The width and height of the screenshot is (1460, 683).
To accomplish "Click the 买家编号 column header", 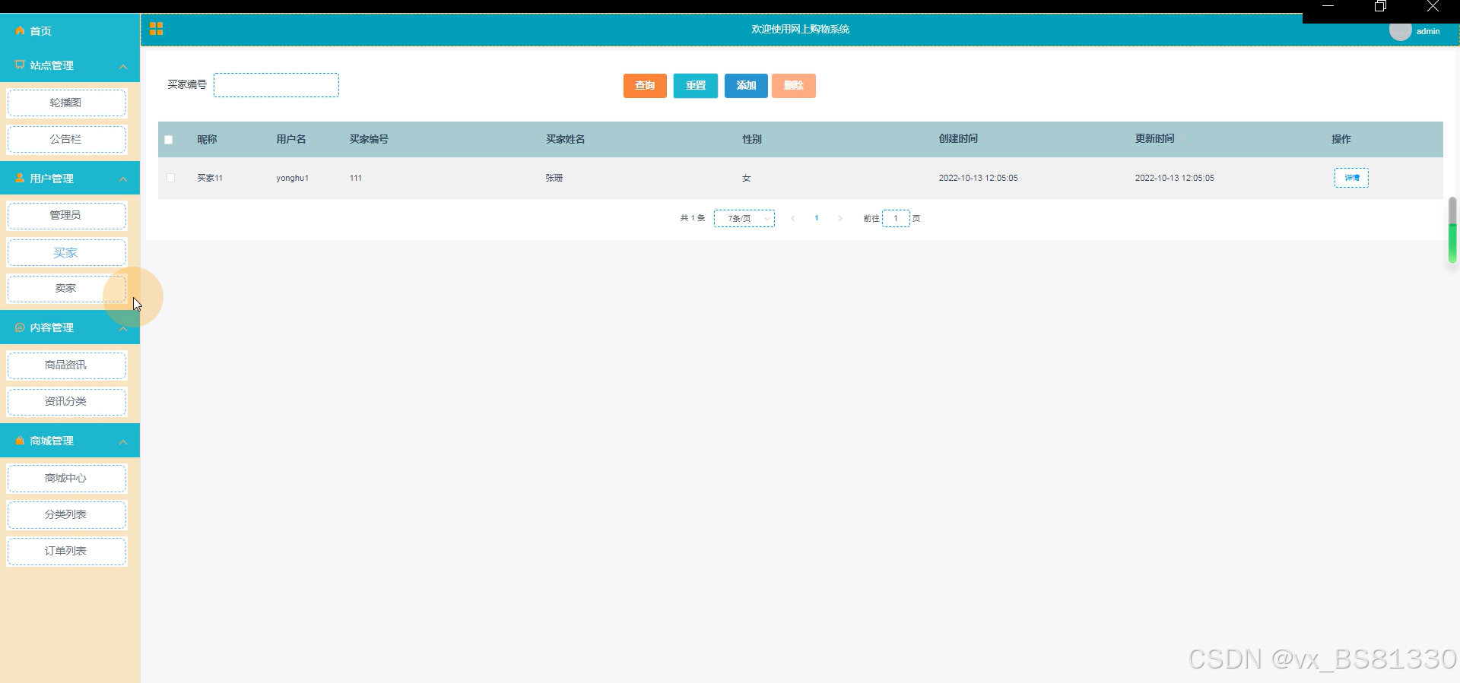I will click(369, 140).
